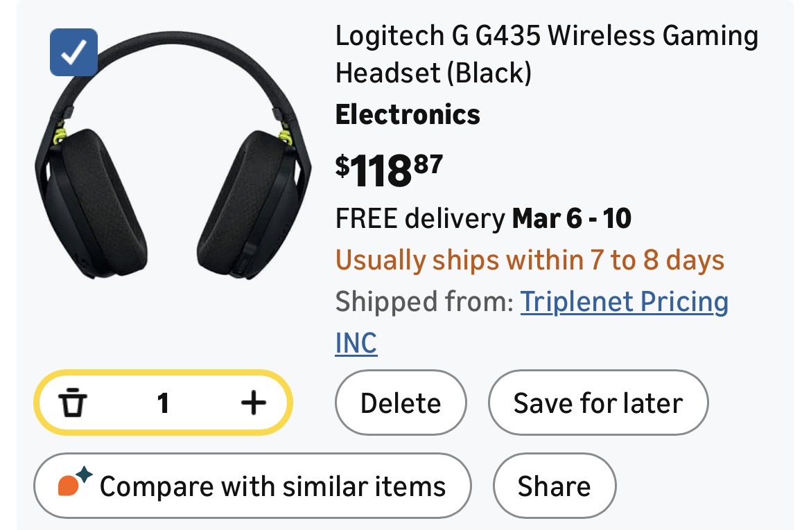Share this headset item

point(554,486)
